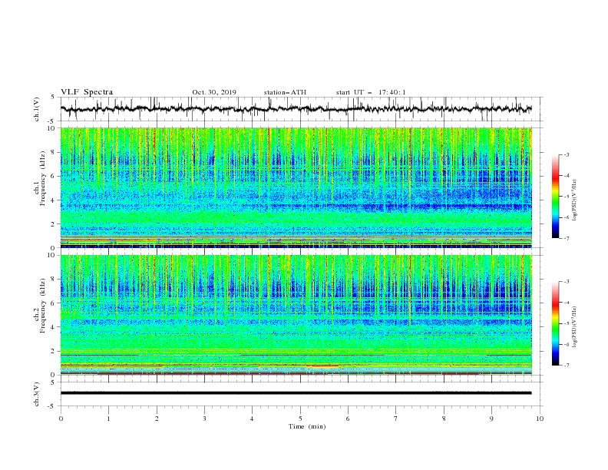Click "log(PSD)(V²/Hz)" label beside ch.1 color bar
Image resolution: width=608 pixels, height=470 pixels.
click(x=575, y=200)
